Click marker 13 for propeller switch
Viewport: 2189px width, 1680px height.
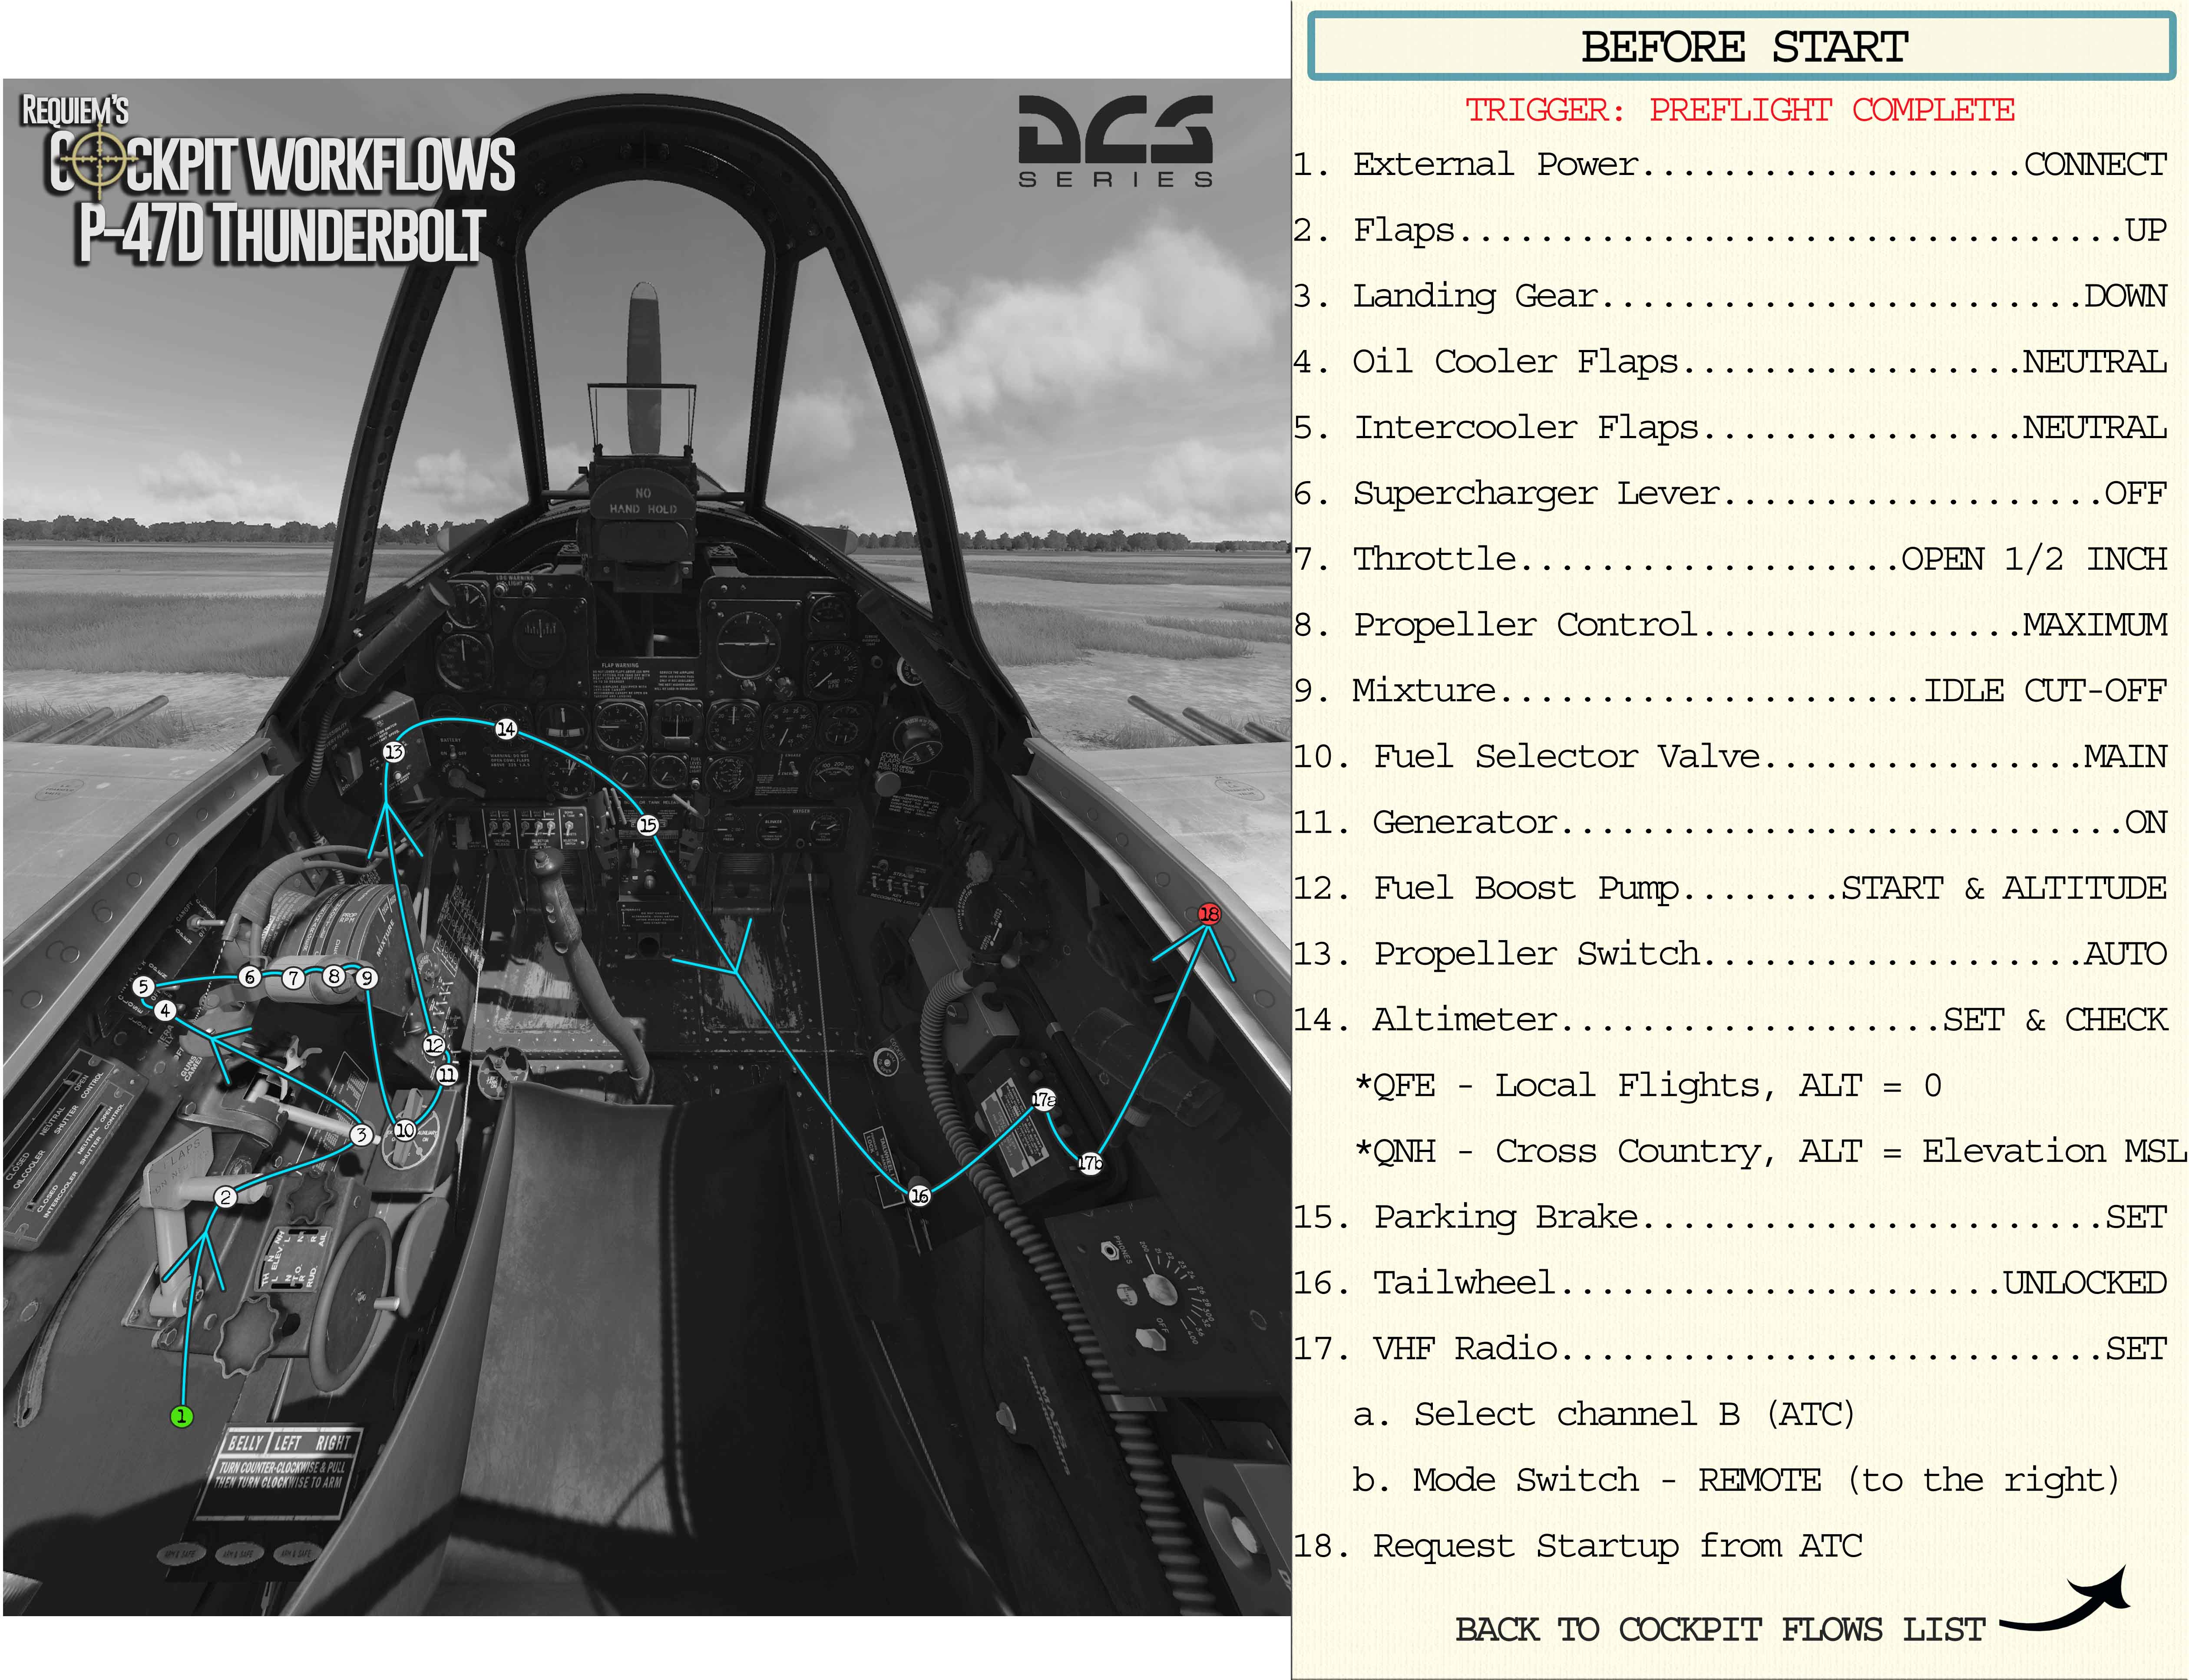394,751
